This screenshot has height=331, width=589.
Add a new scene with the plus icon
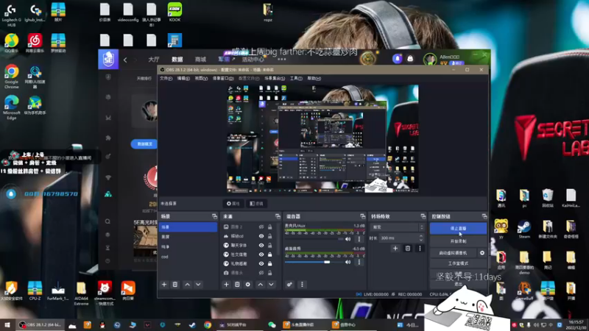[x=164, y=285]
